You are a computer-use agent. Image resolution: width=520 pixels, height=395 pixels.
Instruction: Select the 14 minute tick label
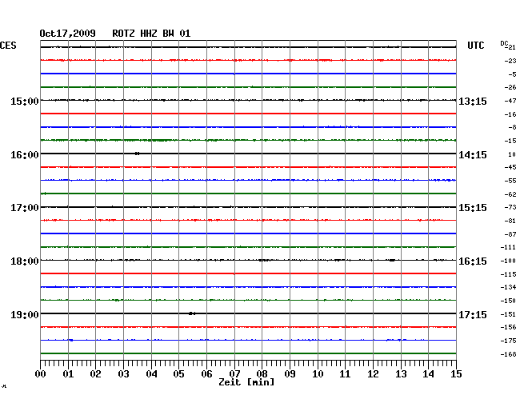click(428, 374)
